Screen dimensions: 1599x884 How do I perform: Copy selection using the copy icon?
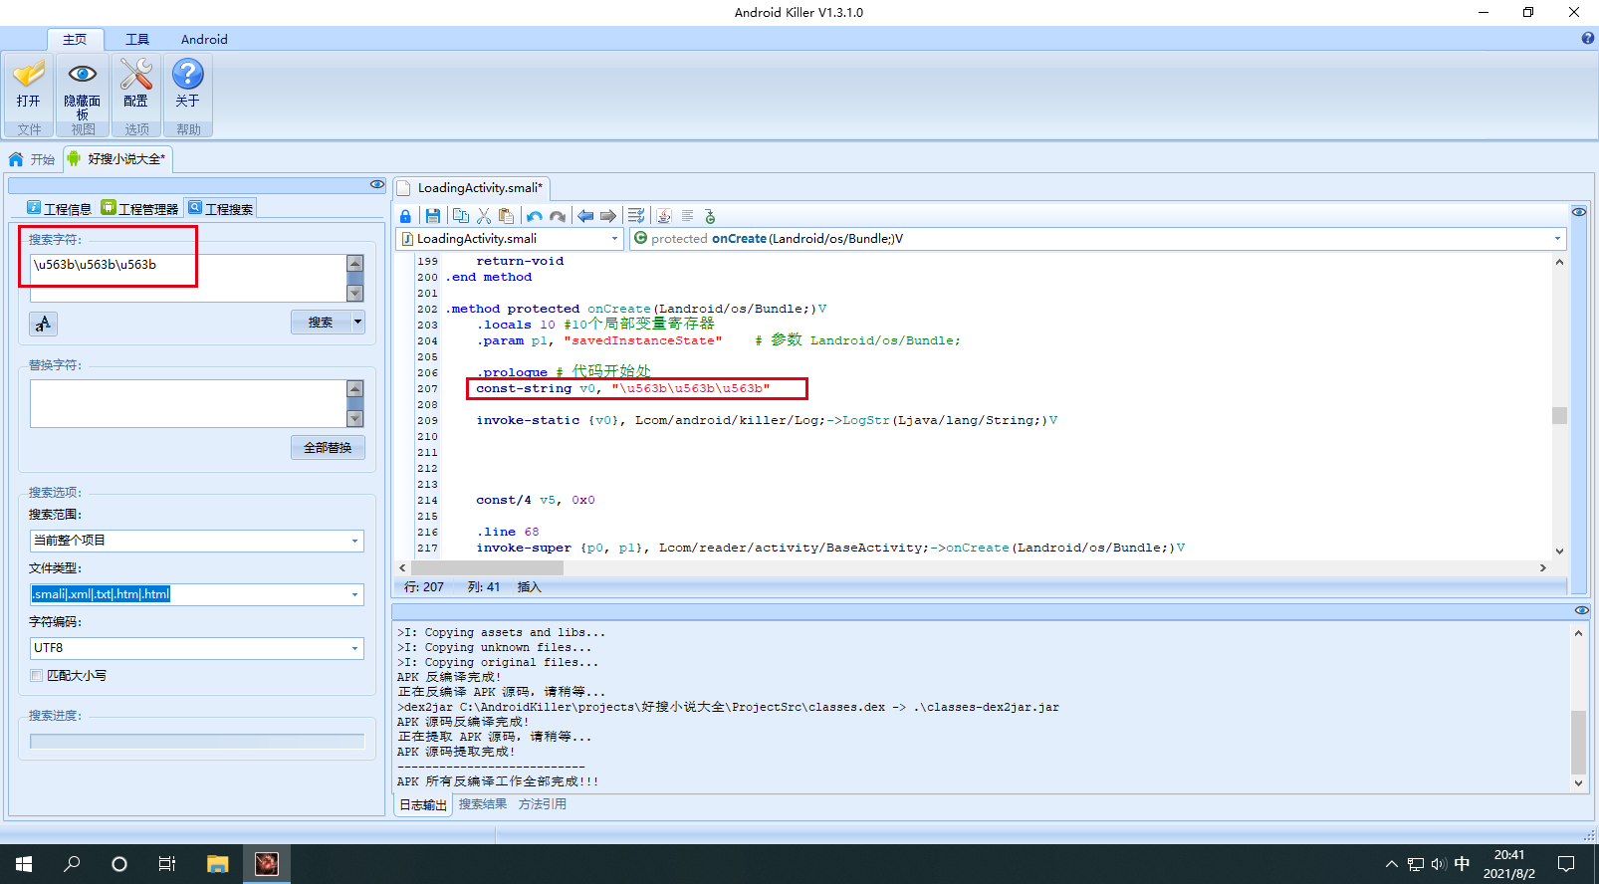(460, 216)
